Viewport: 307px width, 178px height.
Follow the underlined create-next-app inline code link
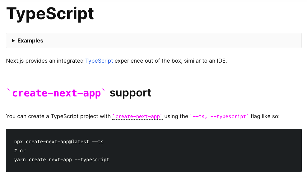[137, 116]
